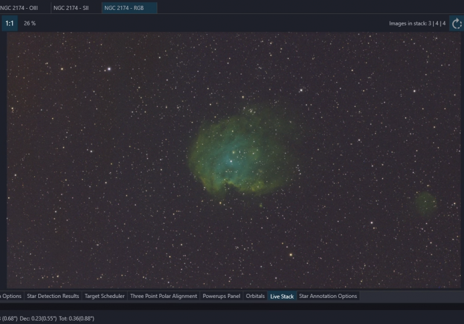
Task: Click the Dec guiding error status text
Action: coord(38,318)
